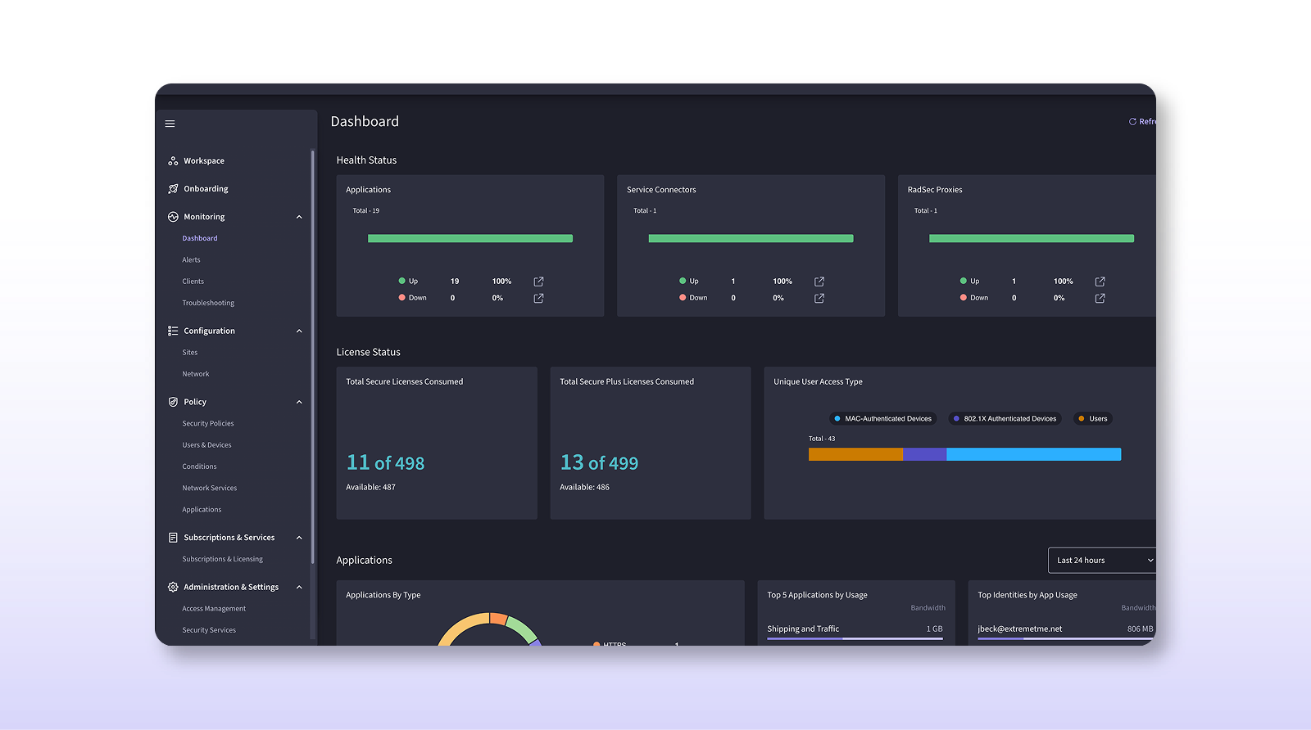This screenshot has height=730, width=1311.
Task: Open the Last 24 hours dropdown
Action: point(1102,561)
